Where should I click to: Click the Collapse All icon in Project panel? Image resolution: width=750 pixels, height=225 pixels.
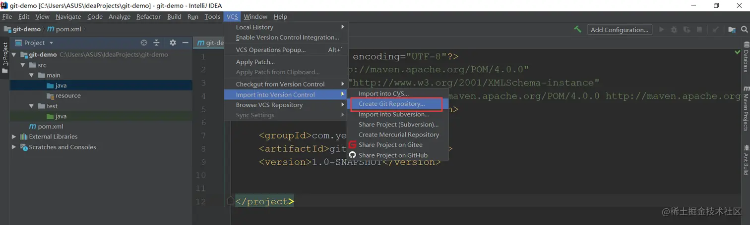156,43
